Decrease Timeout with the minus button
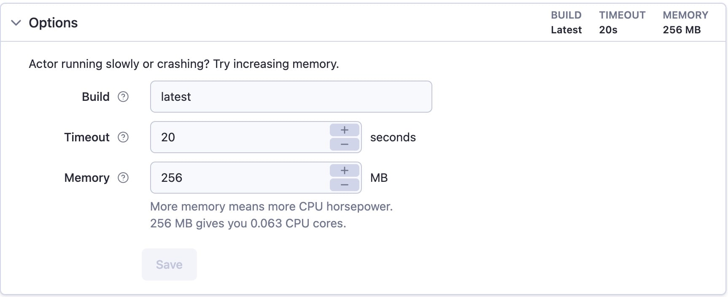 click(x=345, y=144)
